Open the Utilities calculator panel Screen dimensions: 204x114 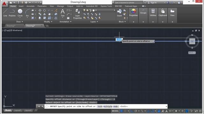click(x=153, y=13)
